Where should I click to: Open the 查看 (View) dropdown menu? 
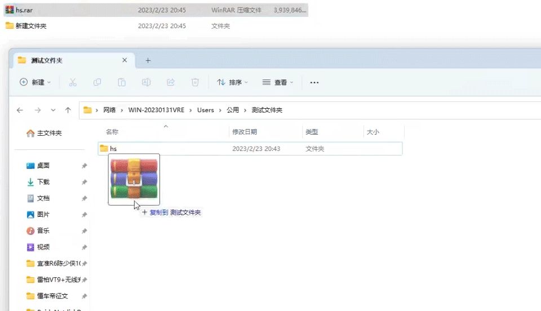(278, 82)
